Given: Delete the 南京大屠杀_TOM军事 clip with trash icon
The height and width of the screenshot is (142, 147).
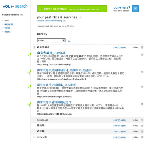Looking at the screenshot, I should point(142,55).
